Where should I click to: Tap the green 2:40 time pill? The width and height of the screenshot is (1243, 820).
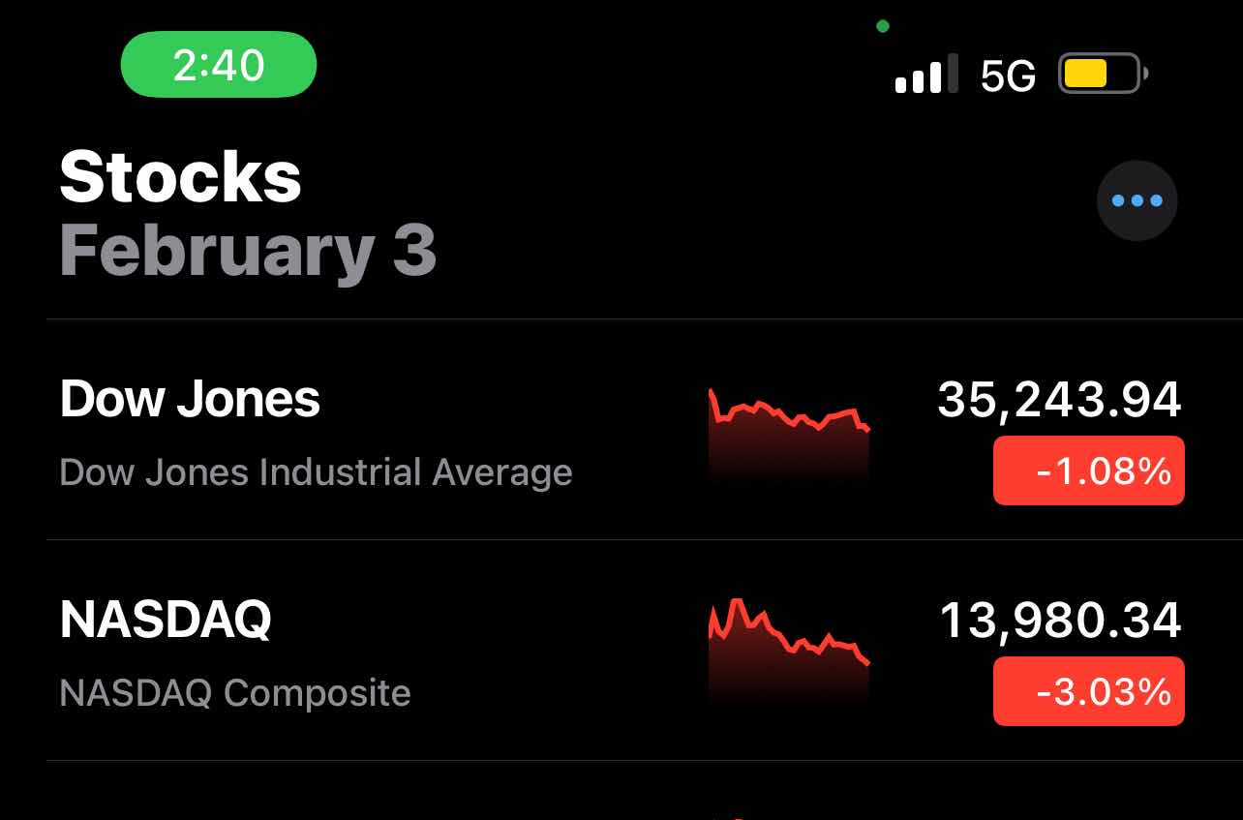(x=219, y=65)
